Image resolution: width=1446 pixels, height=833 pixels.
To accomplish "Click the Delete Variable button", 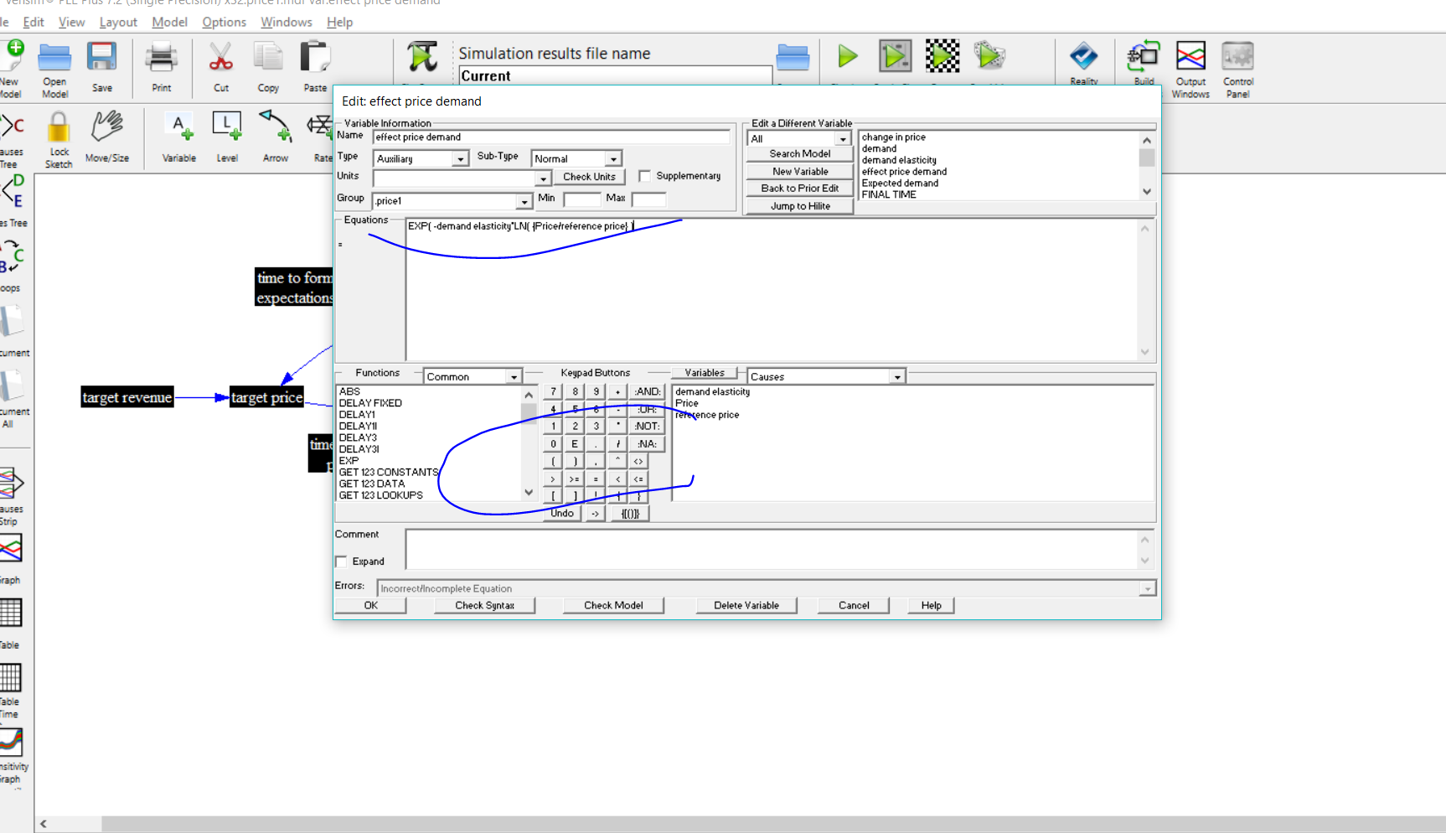I will pyautogui.click(x=746, y=606).
